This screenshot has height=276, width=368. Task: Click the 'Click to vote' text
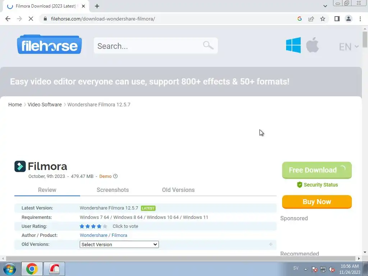pos(125,226)
